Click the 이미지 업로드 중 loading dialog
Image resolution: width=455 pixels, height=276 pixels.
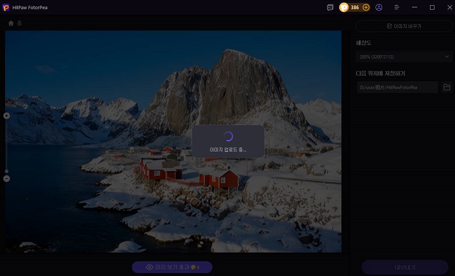tap(228, 142)
